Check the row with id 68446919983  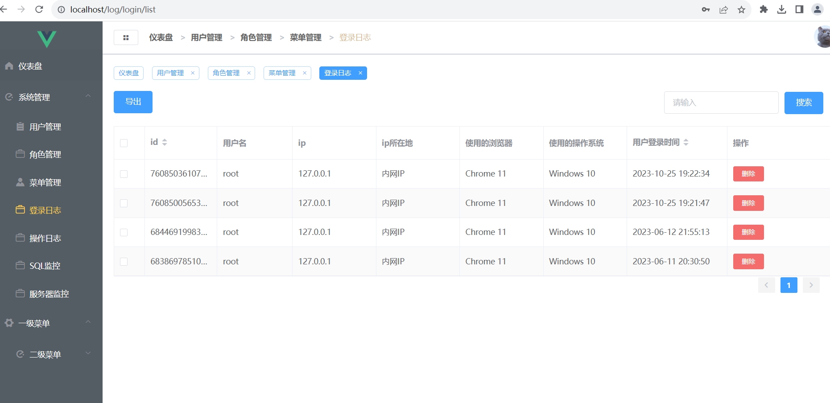[x=124, y=232]
